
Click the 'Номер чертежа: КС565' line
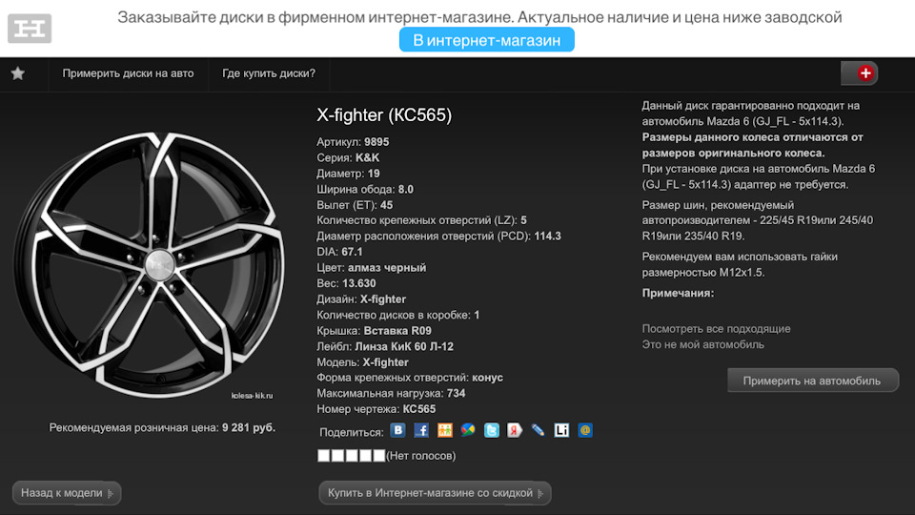376,409
